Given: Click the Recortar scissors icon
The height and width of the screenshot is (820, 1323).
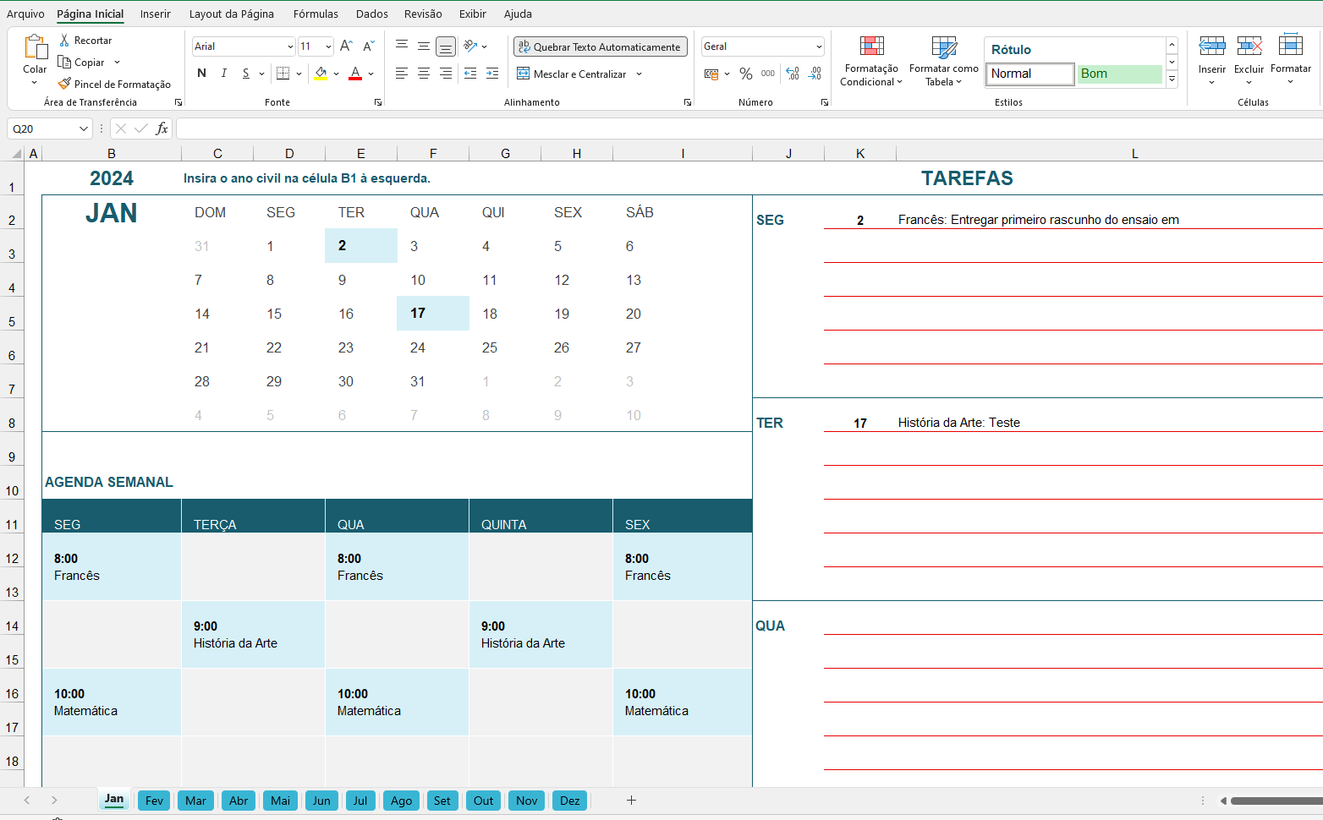Looking at the screenshot, I should pos(64,40).
